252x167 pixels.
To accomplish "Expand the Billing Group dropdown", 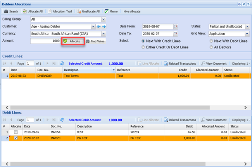I will pos(103,19).
